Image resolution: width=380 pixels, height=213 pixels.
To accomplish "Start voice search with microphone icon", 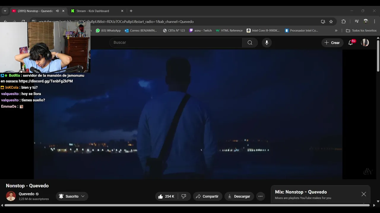I will (x=267, y=43).
